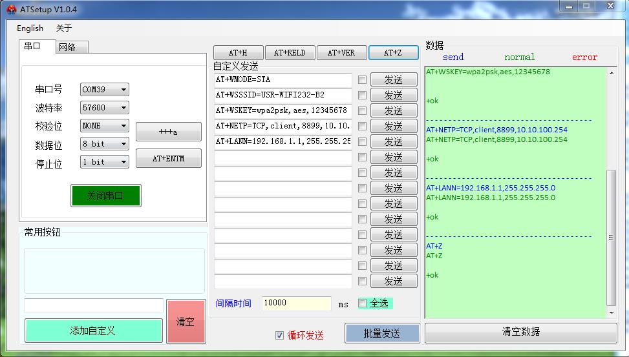The height and width of the screenshot is (357, 629).
Task: Open the 串口号 COM39 dropdown
Action: coord(104,90)
